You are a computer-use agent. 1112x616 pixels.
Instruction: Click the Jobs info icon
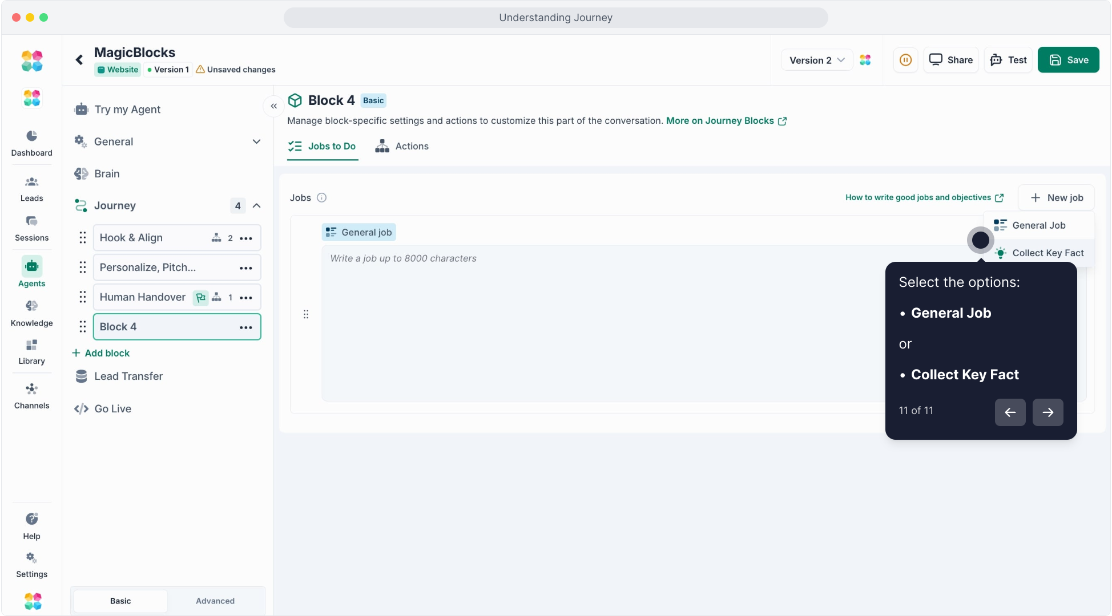(x=322, y=198)
